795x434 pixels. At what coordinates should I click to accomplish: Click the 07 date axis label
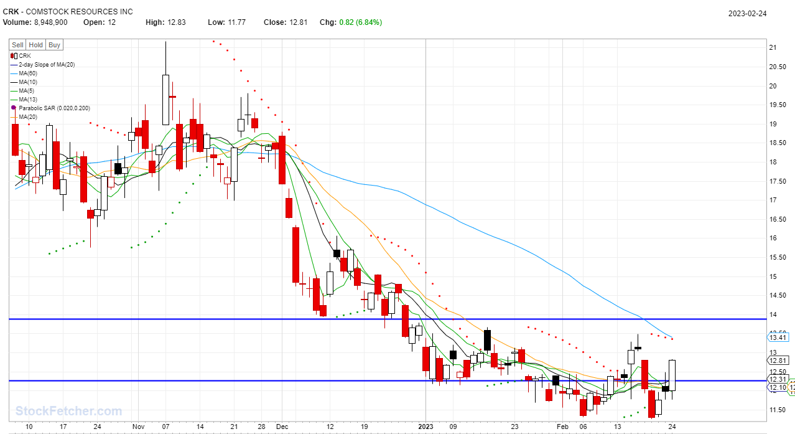[x=165, y=427]
